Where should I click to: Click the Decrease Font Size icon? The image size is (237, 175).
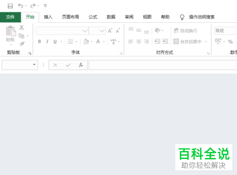[x=118, y=30]
